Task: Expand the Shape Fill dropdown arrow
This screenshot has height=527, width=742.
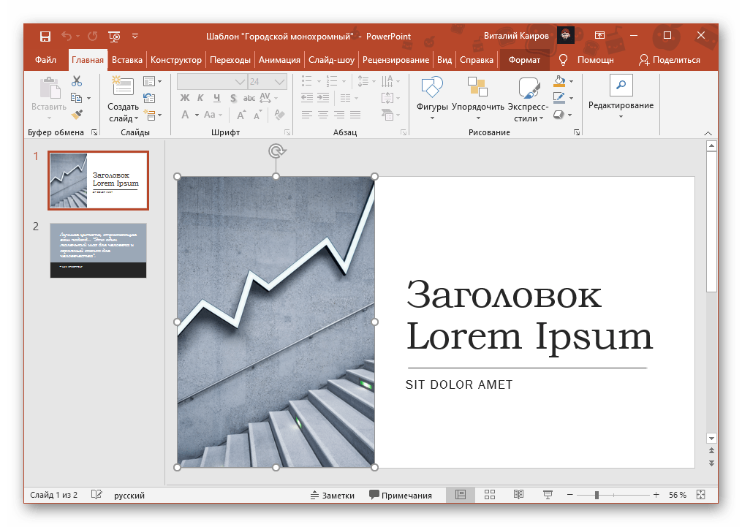Action: point(572,81)
